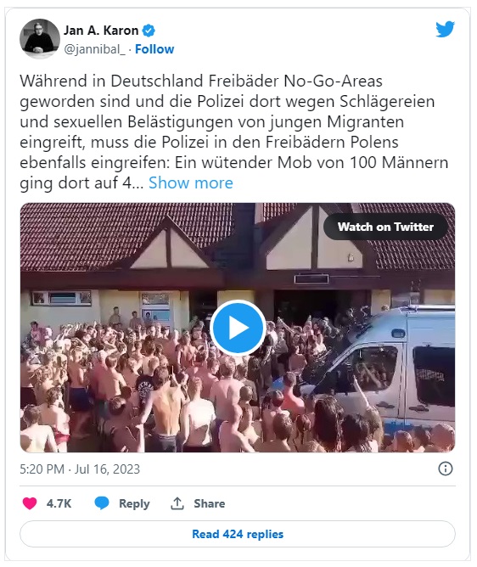The width and height of the screenshot is (477, 567).
Task: Click the German tweet text body
Action: 234,132
